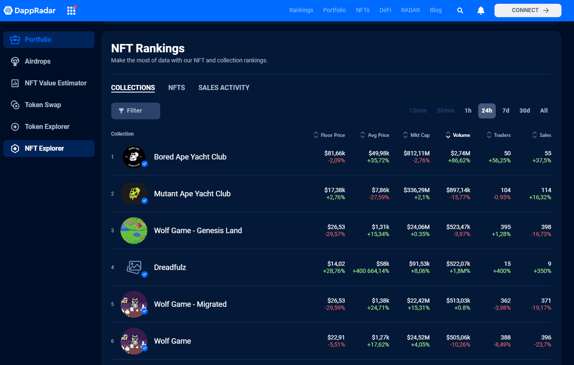Sort collections by Floor Price
The width and height of the screenshot is (574, 365).
point(329,135)
